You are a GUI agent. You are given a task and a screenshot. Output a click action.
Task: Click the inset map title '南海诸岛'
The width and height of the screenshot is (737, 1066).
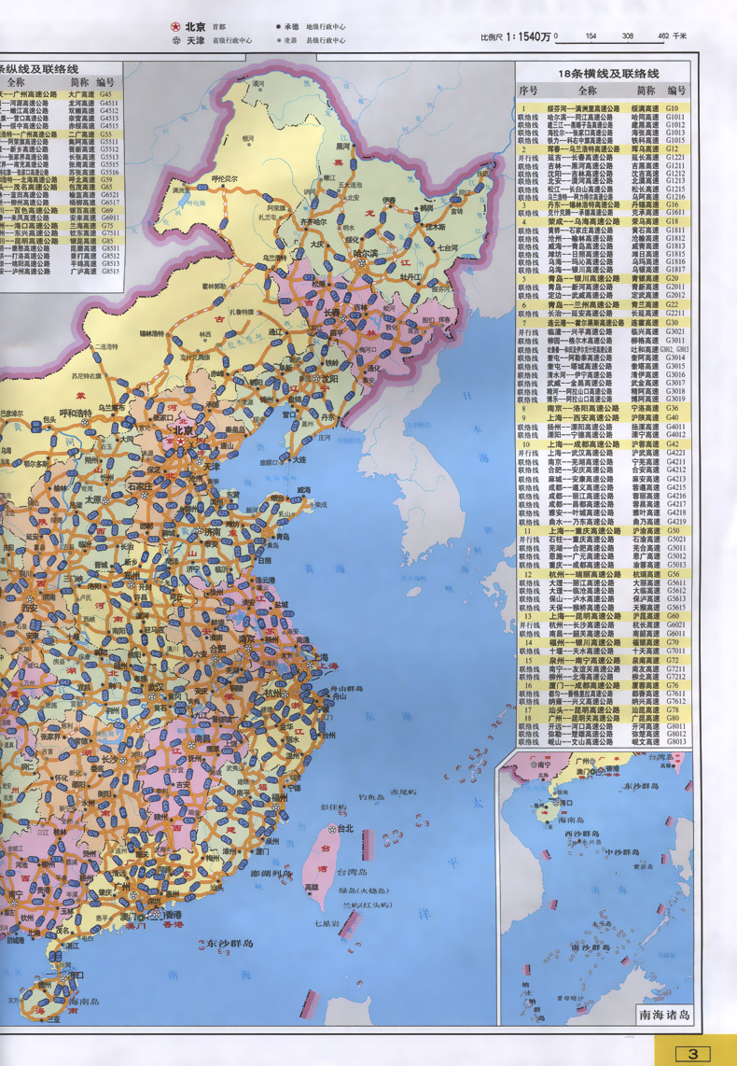(663, 1015)
